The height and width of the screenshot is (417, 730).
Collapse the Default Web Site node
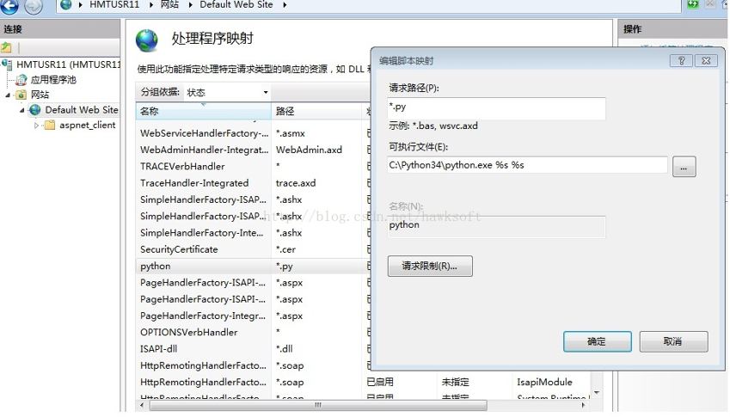23,110
